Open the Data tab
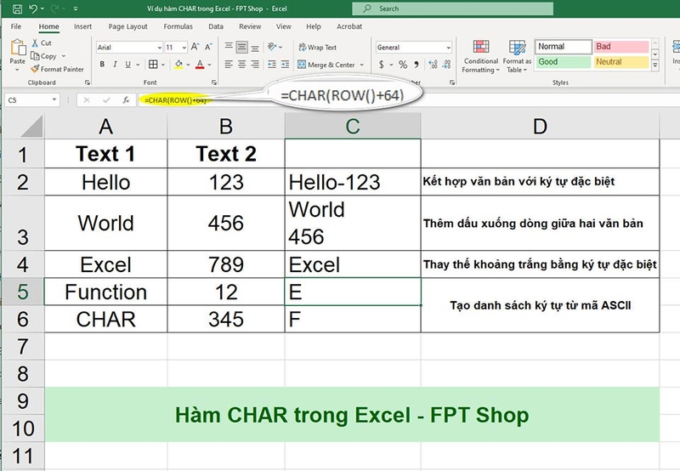 click(216, 26)
